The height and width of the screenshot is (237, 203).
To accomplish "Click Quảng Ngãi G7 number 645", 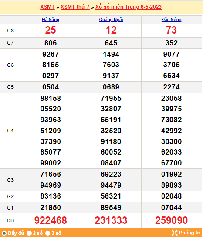I will pyautogui.click(x=111, y=43).
